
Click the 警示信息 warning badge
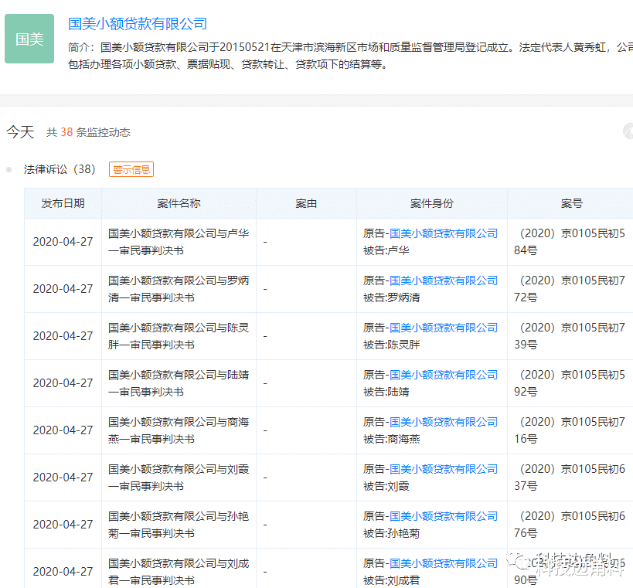[131, 168]
